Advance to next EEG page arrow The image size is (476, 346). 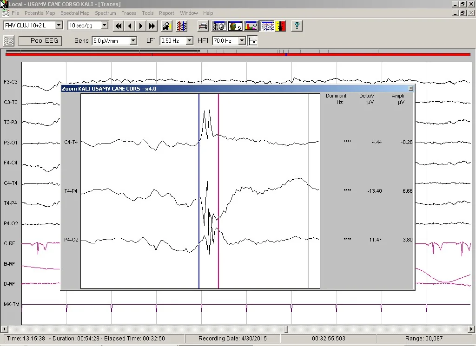[x=140, y=26]
